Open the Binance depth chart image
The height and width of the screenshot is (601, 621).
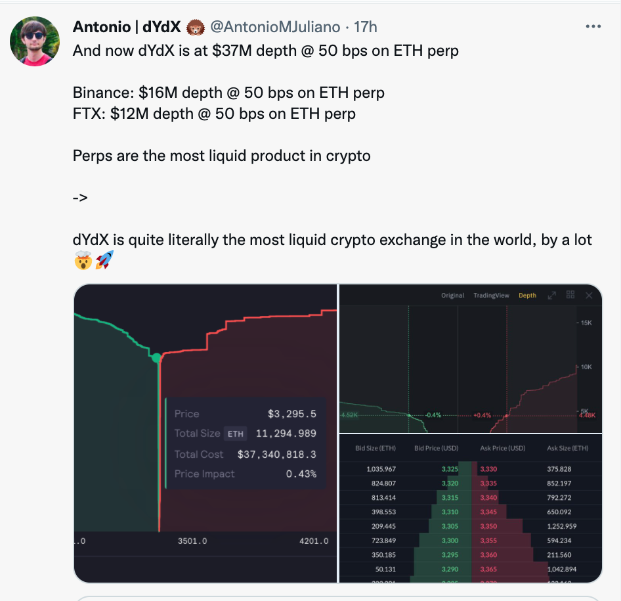pyautogui.click(x=471, y=359)
